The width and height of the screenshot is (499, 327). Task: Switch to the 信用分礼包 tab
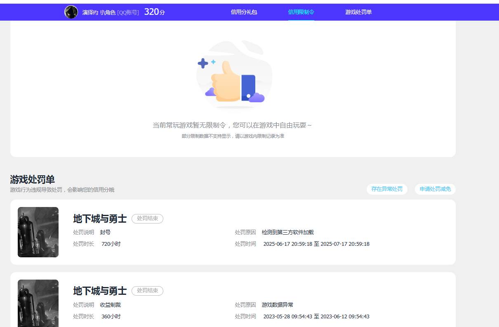(x=244, y=12)
